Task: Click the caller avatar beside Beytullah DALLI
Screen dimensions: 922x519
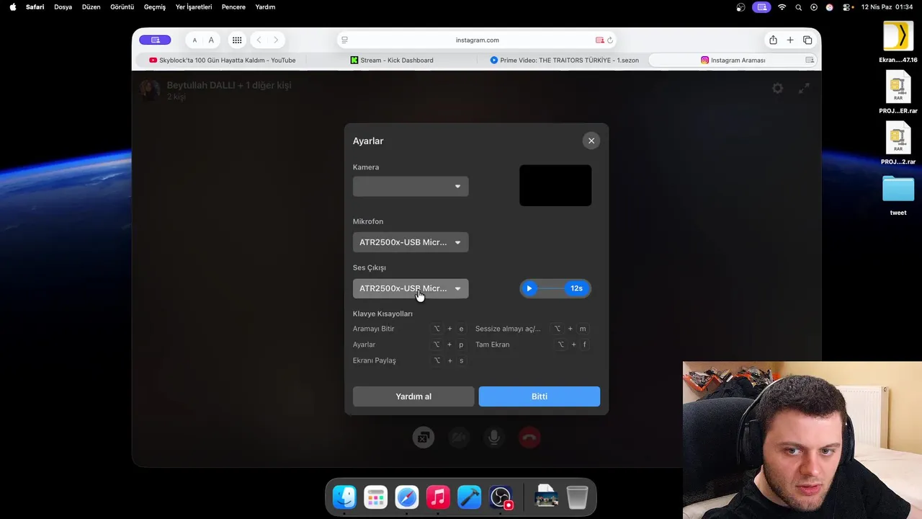Action: pyautogui.click(x=150, y=90)
